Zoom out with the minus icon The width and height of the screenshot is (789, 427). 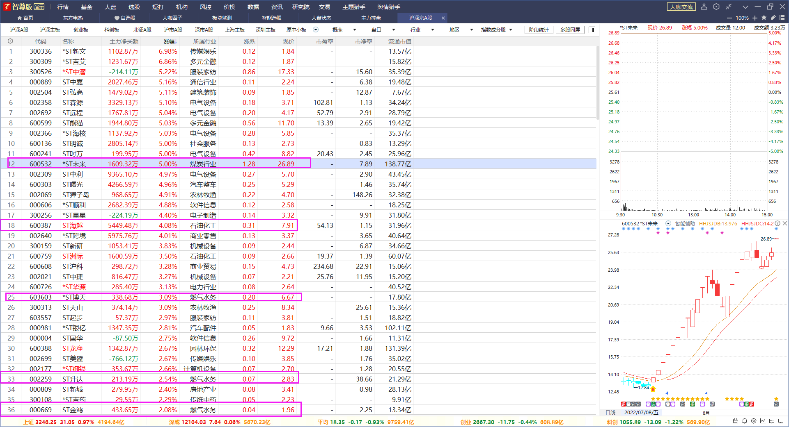pos(729,18)
